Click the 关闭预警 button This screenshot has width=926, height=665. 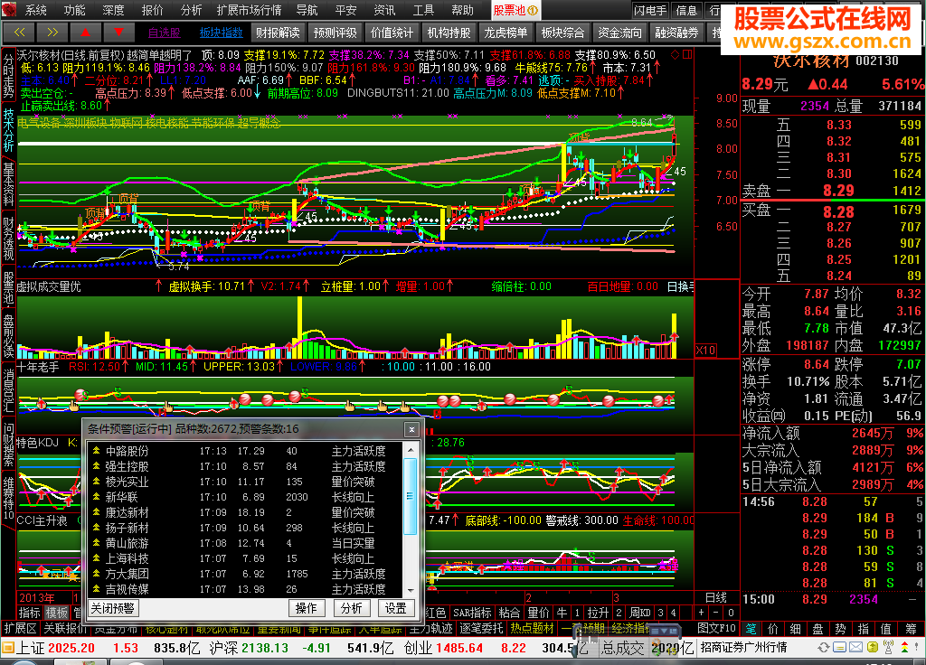(112, 608)
